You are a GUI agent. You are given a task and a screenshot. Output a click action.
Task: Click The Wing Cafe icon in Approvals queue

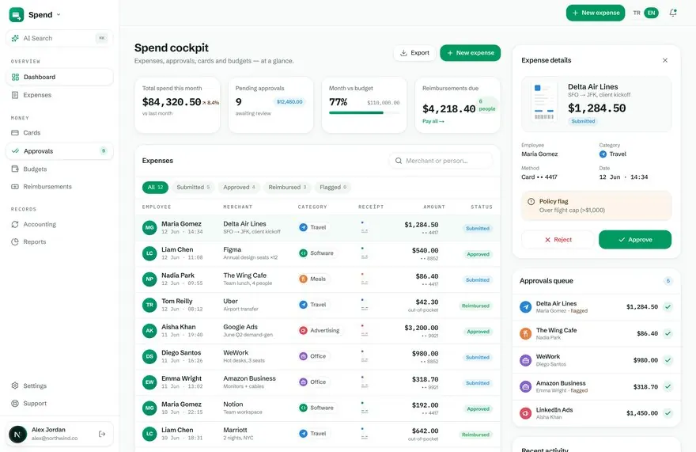coord(525,333)
